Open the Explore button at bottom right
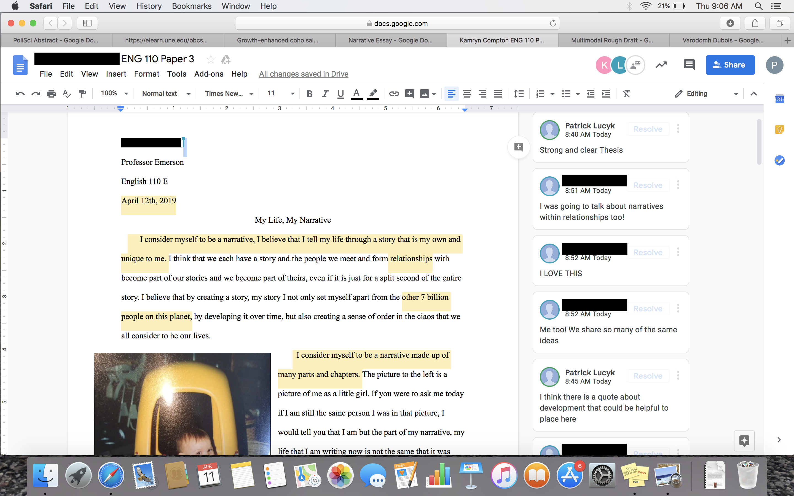 [744, 441]
